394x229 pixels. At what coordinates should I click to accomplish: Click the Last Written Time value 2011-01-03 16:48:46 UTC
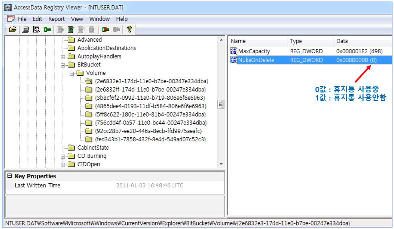coord(149,185)
